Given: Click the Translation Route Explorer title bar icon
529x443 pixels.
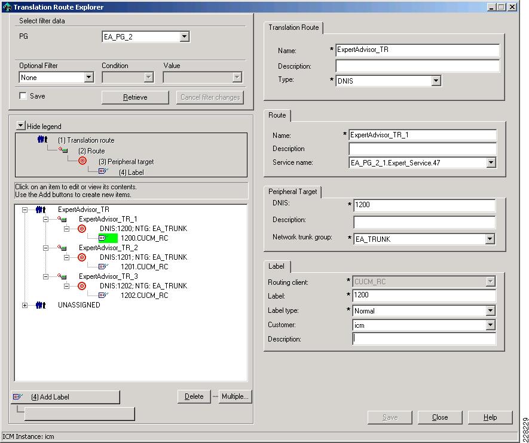Looking at the screenshot, I should (x=7, y=7).
